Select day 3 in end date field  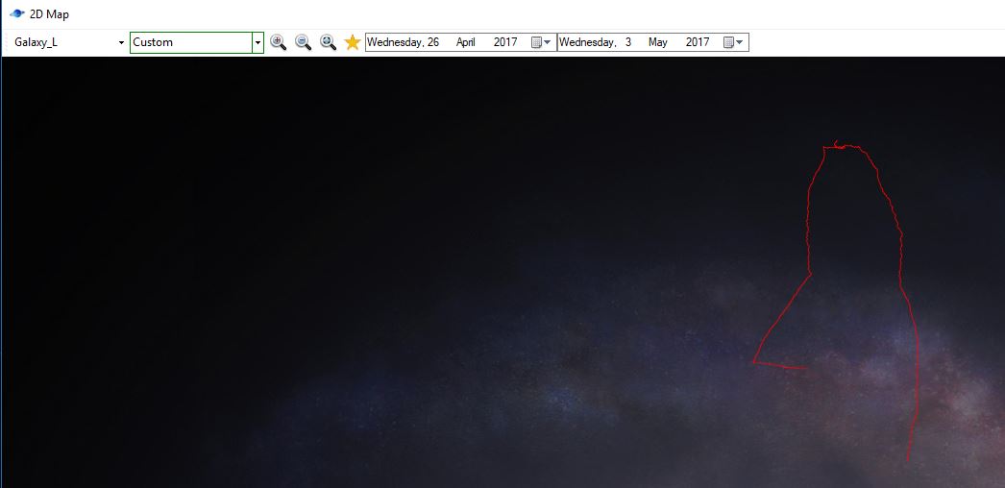tap(628, 42)
